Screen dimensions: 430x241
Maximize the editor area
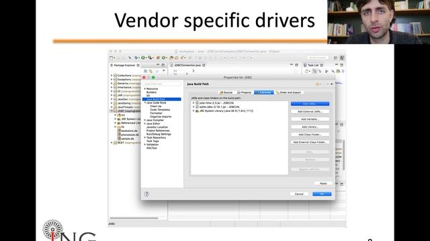point(296,65)
